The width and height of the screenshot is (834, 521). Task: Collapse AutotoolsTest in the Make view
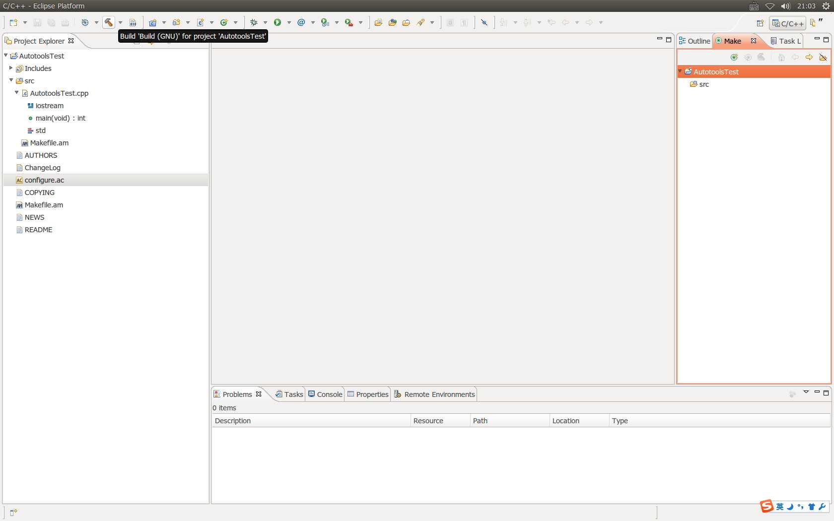[680, 71]
